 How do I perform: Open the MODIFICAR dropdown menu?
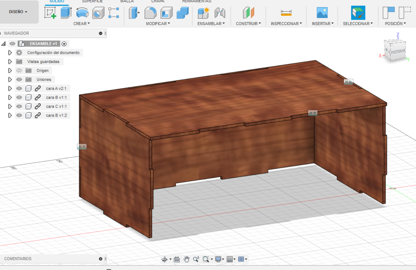pos(158,23)
